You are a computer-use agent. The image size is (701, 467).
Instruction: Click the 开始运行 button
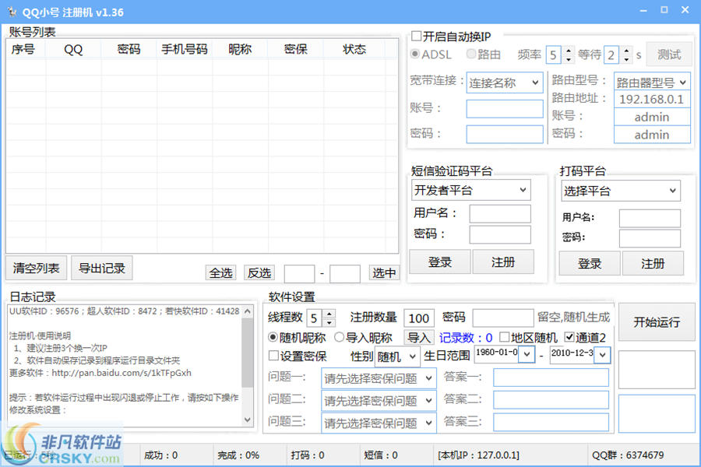tap(657, 321)
